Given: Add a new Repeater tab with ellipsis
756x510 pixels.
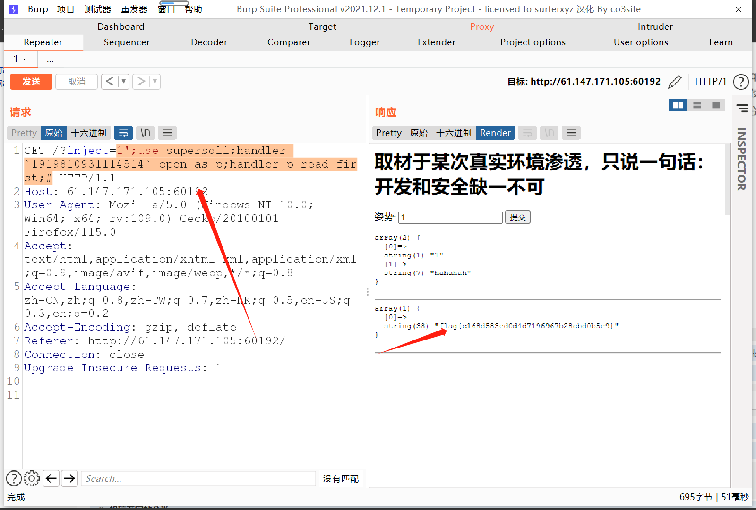Looking at the screenshot, I should coord(50,59).
